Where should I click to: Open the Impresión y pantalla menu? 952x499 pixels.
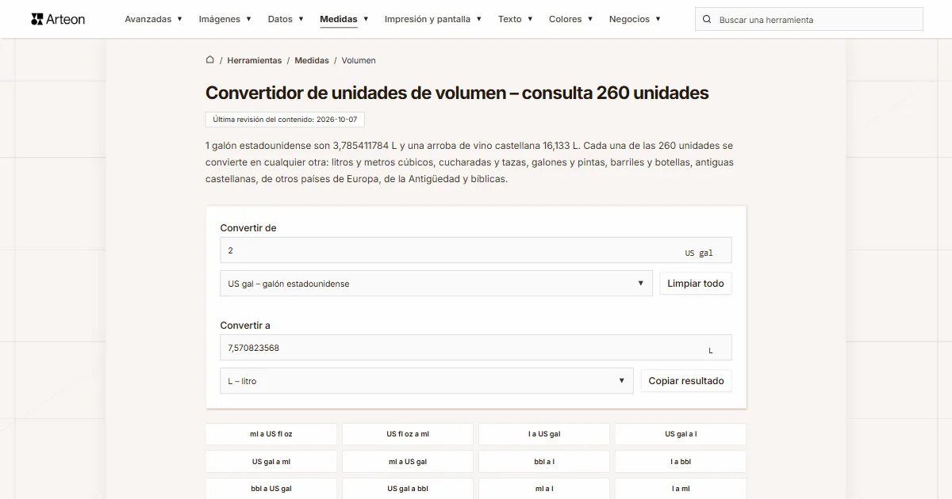point(433,19)
